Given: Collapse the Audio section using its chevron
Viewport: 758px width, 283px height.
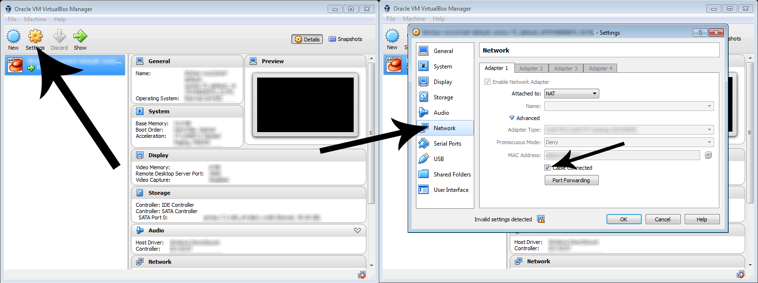Looking at the screenshot, I should tap(358, 230).
